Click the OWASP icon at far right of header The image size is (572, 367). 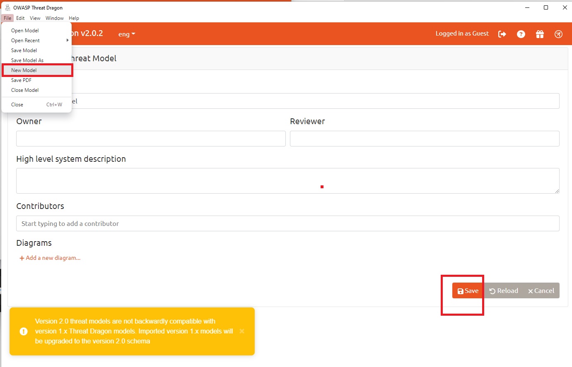(558, 34)
